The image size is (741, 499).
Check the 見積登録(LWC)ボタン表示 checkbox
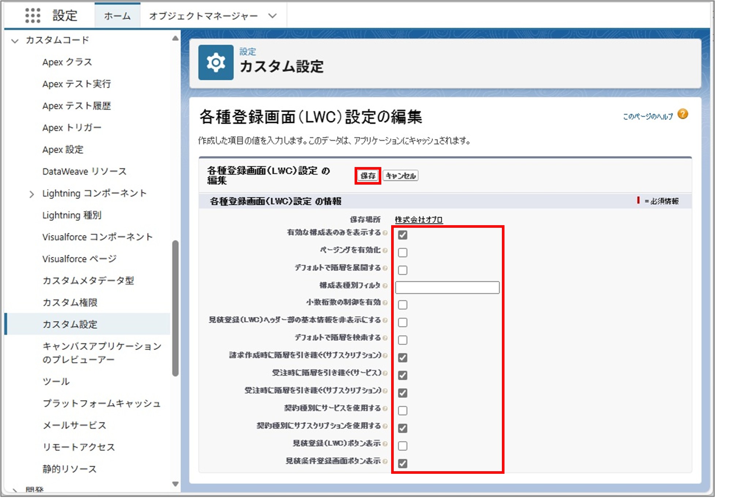pos(402,446)
